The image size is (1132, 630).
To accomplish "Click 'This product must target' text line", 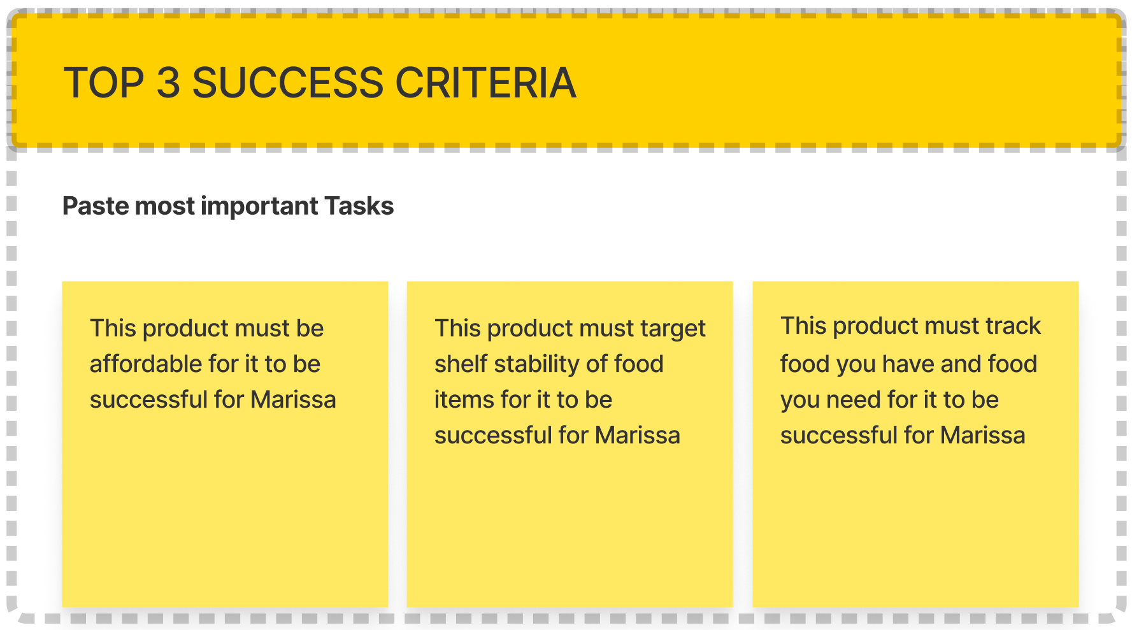I will point(570,328).
